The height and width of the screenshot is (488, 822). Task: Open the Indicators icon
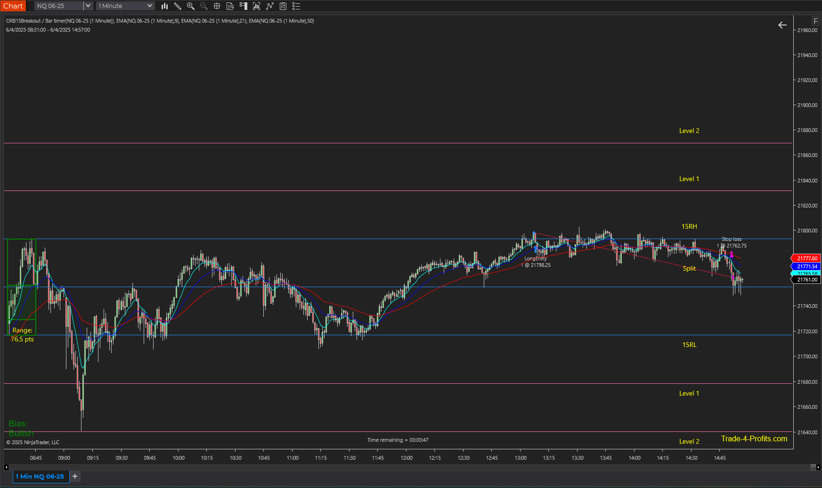(x=270, y=6)
